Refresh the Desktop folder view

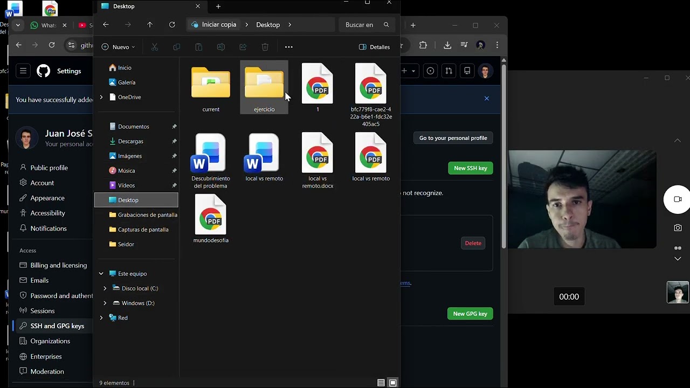[172, 25]
